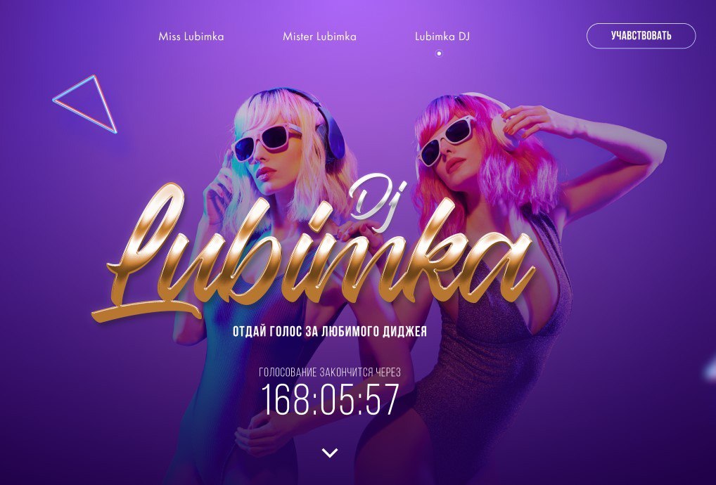Image resolution: width=716 pixels, height=485 pixels.
Task: Click the 168:05:57 countdown timer
Action: pyautogui.click(x=330, y=399)
